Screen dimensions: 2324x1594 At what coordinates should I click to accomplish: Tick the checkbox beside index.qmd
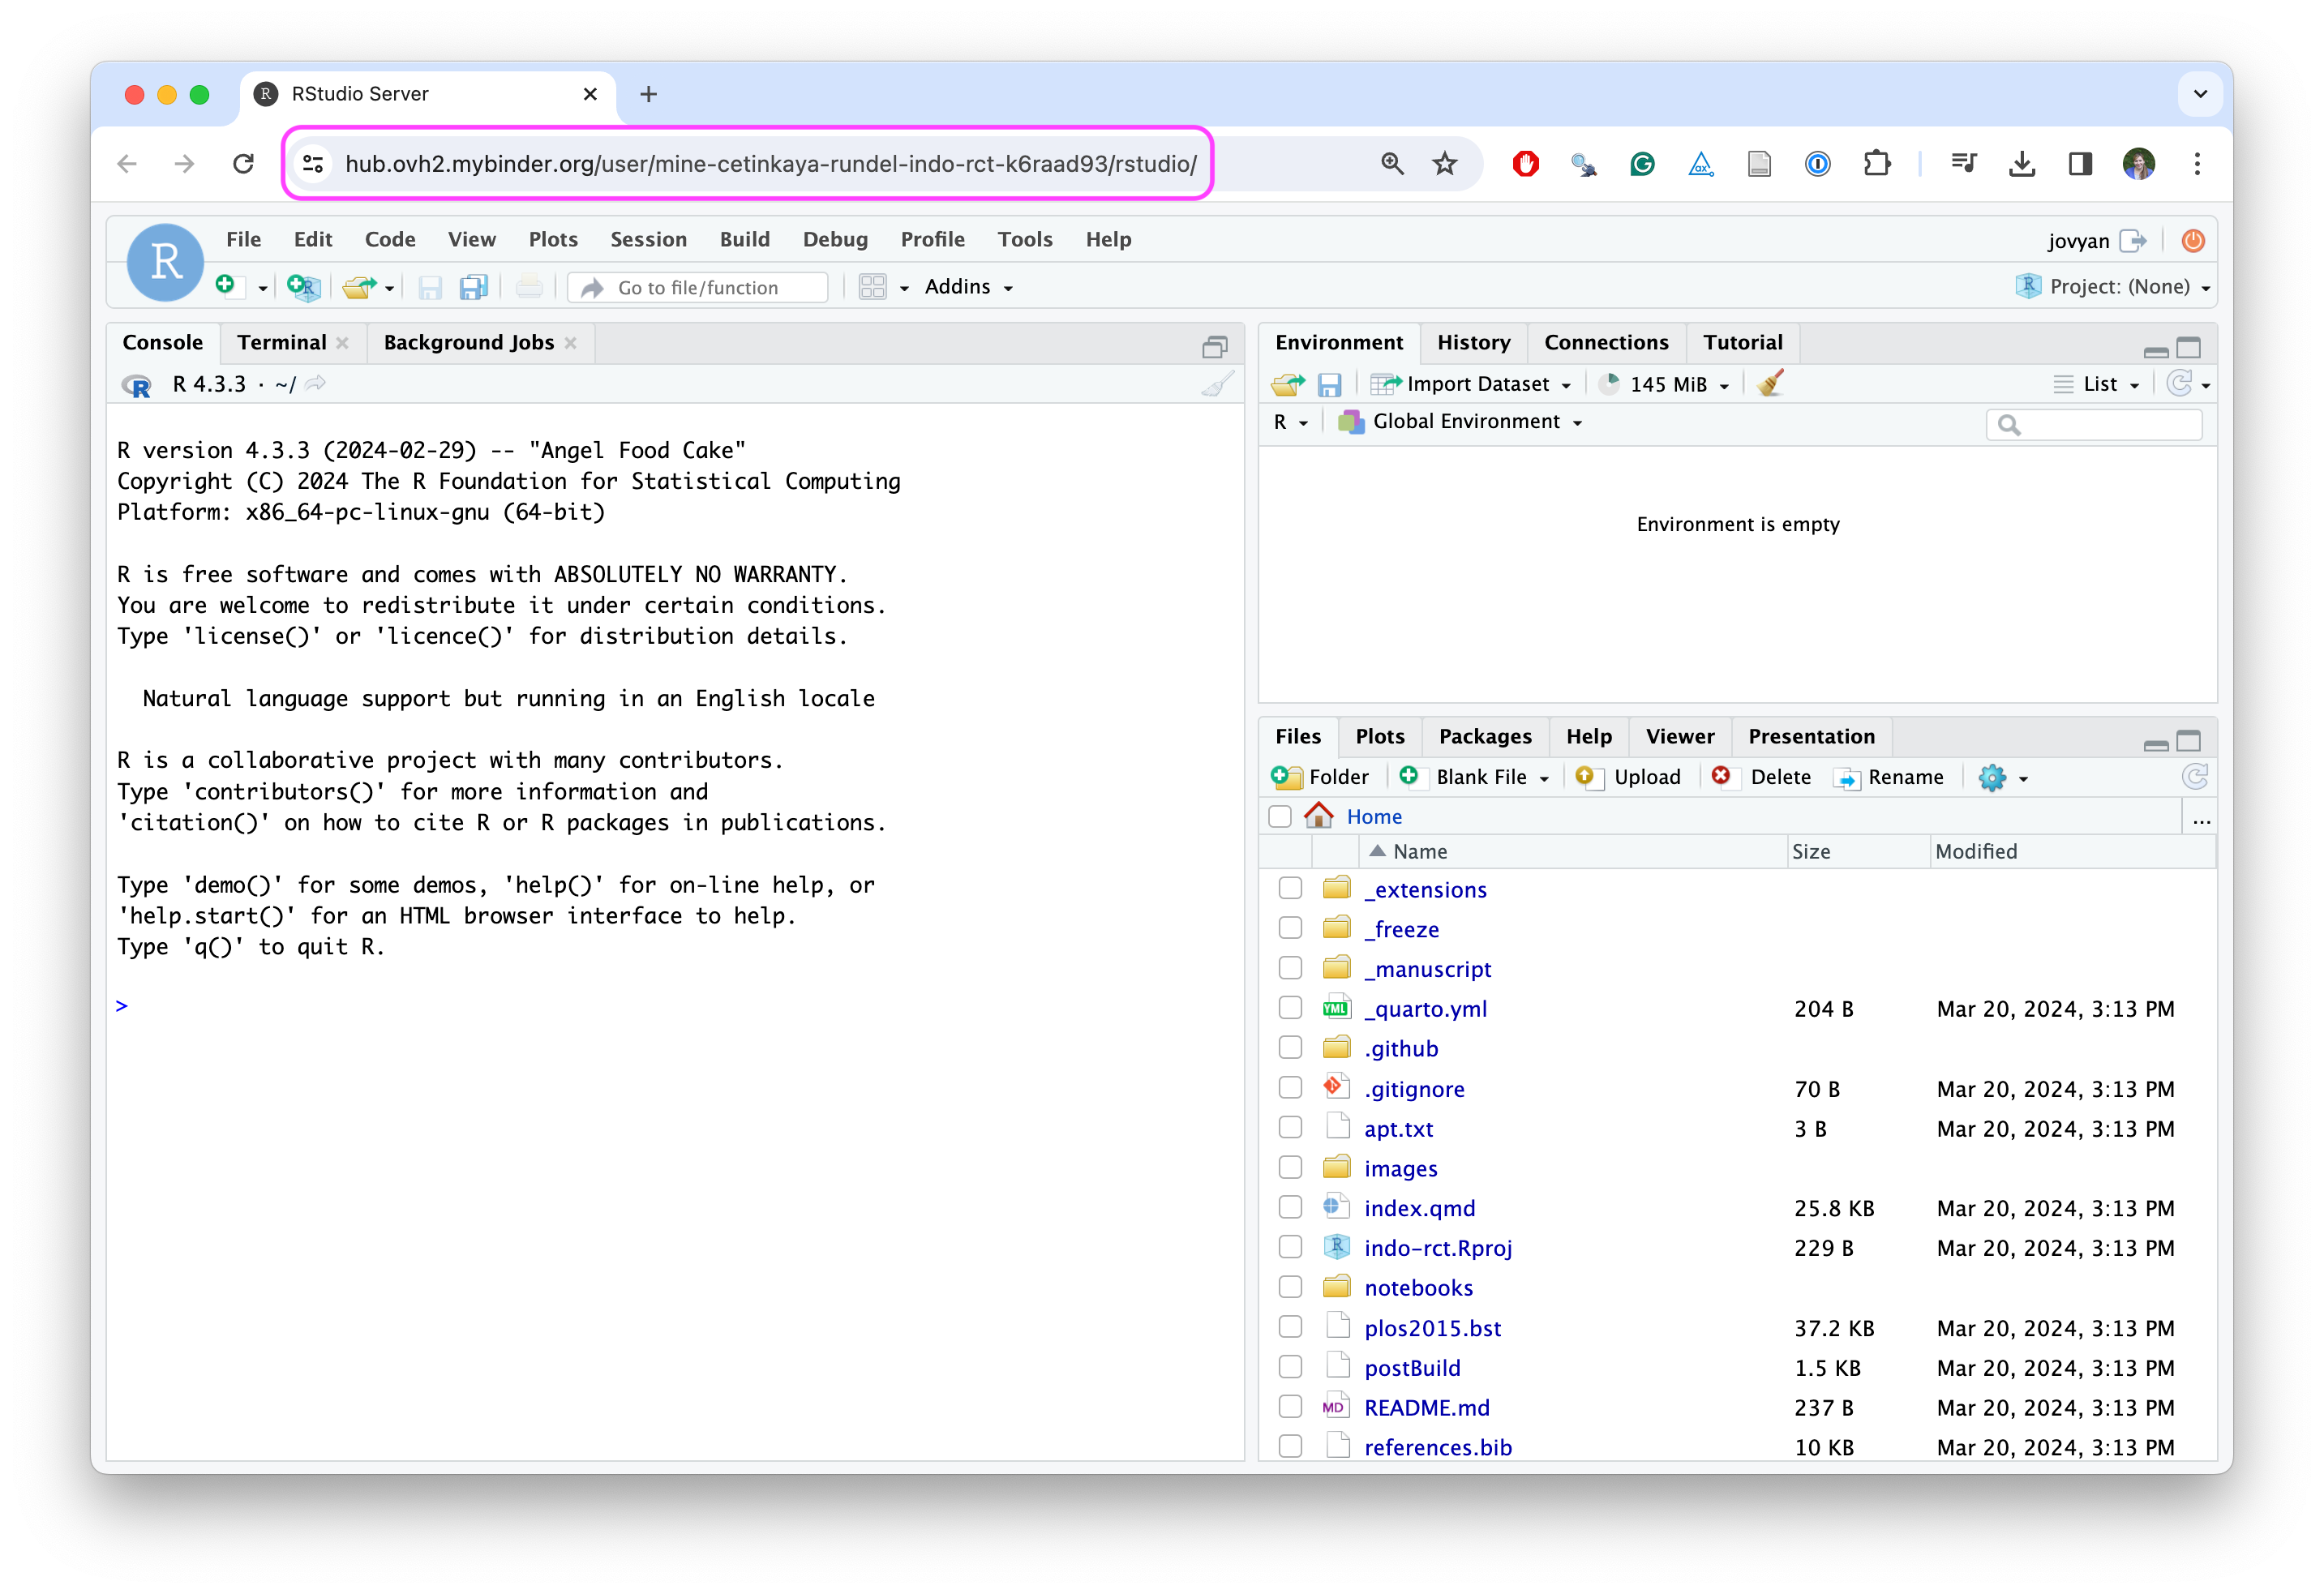[x=1289, y=1207]
